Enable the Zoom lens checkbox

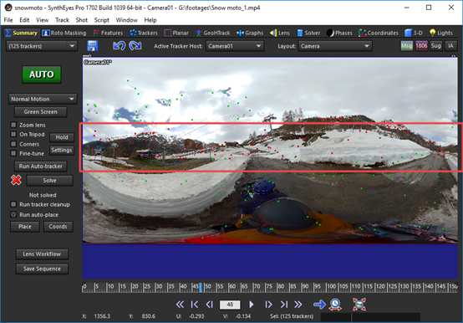pos(13,125)
